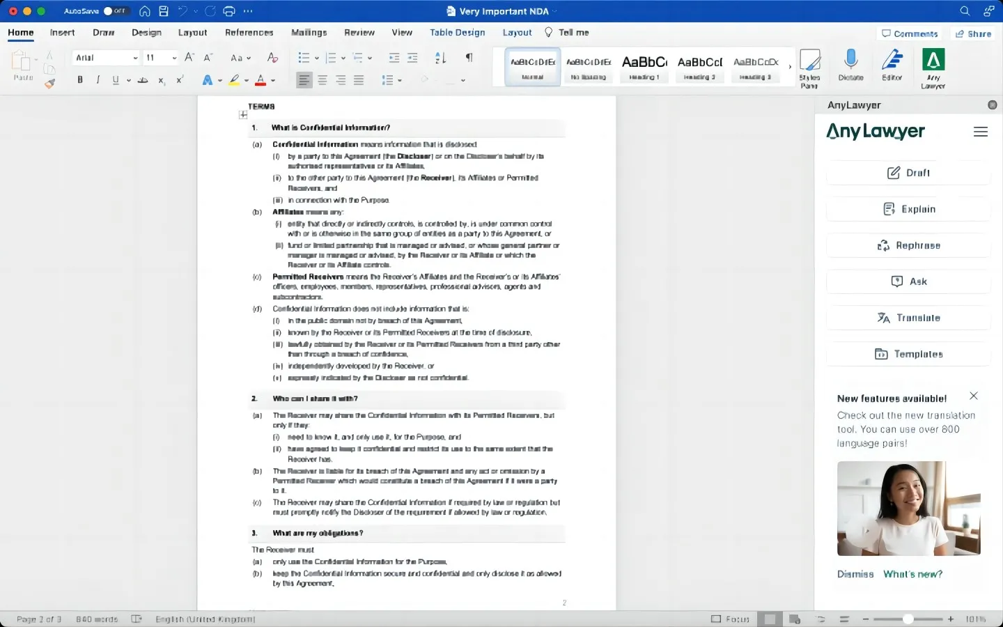Click the Print icon in quick access toolbar
The height and width of the screenshot is (627, 1003).
[x=229, y=11]
